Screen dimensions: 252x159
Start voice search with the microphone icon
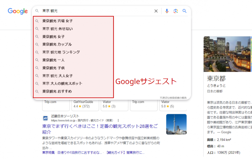(167, 11)
